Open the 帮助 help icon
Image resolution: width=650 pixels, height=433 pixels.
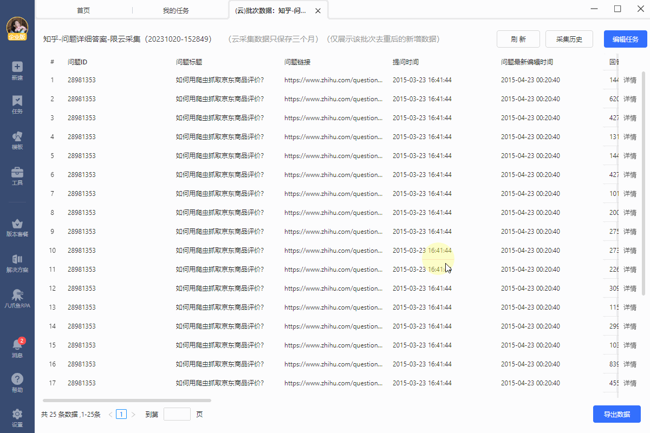[17, 383]
